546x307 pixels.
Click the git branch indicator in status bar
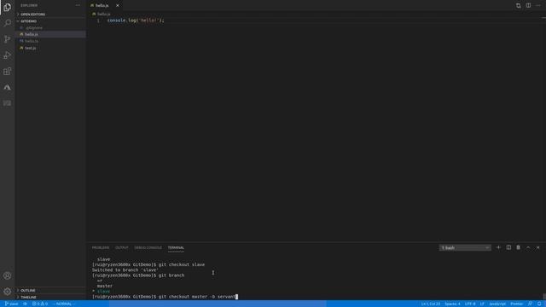pos(11,304)
